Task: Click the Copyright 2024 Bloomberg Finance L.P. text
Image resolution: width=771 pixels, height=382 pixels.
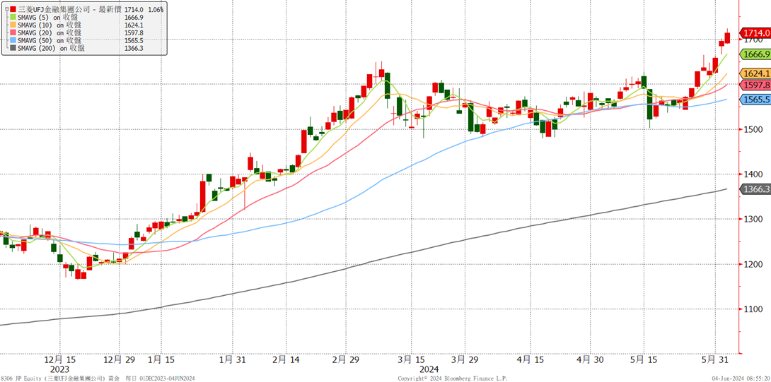Action: tap(453, 378)
